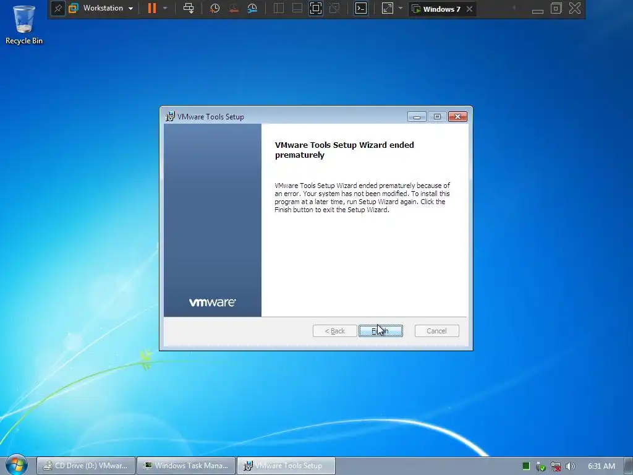
Task: Toggle the thumbnail bar view icon
Action: click(297, 8)
